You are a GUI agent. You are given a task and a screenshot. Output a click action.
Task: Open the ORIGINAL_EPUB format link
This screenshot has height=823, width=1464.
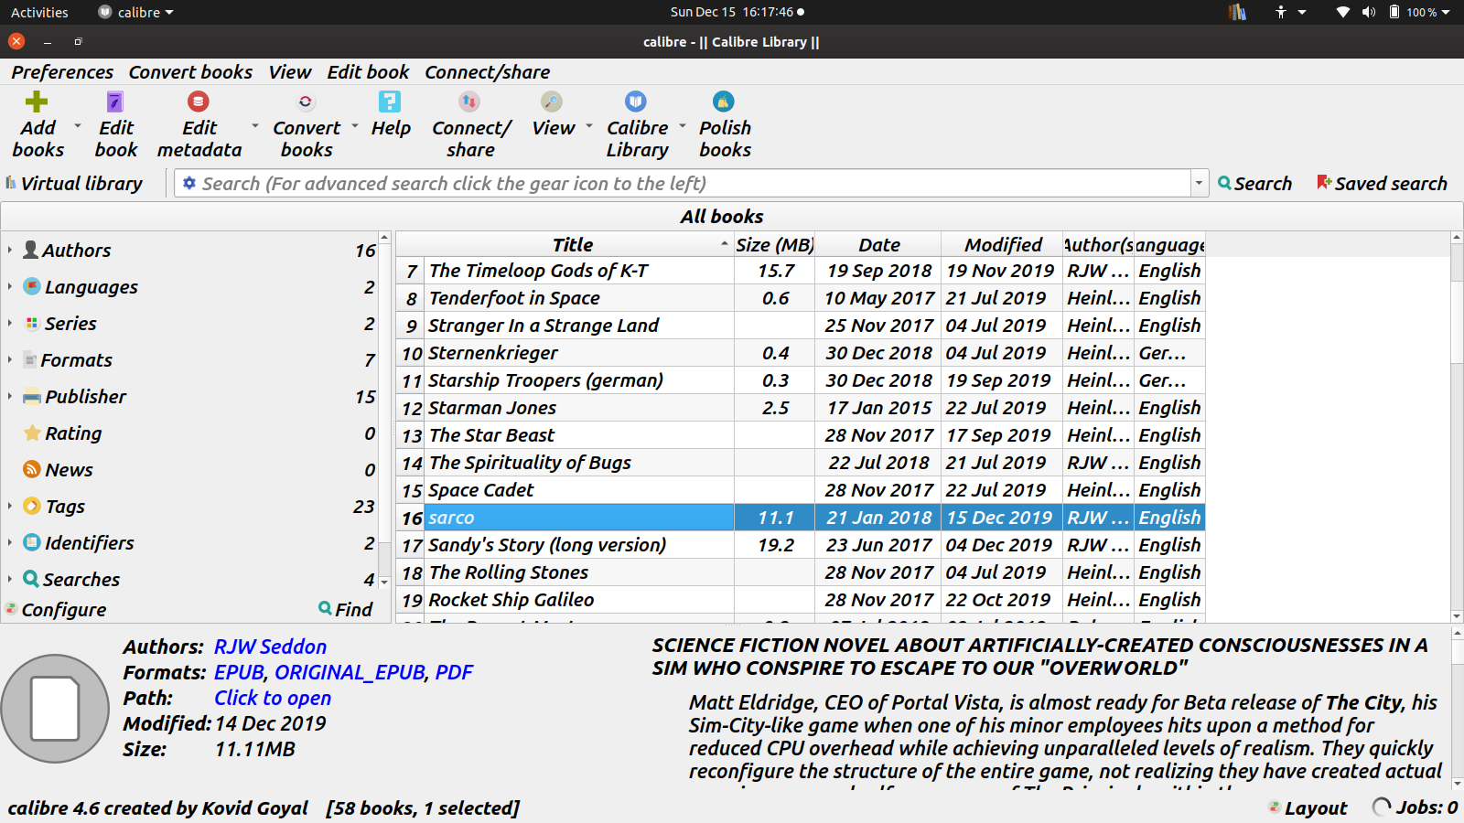350,672
